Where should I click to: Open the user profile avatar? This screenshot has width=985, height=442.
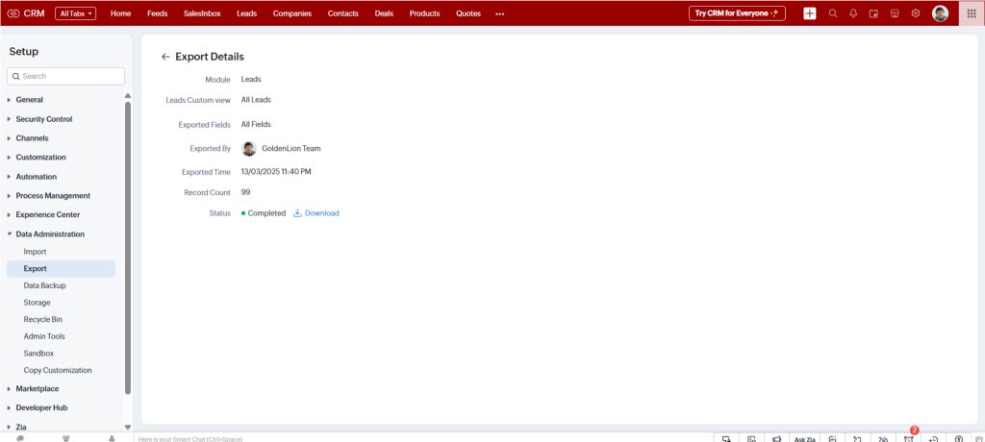tap(941, 13)
